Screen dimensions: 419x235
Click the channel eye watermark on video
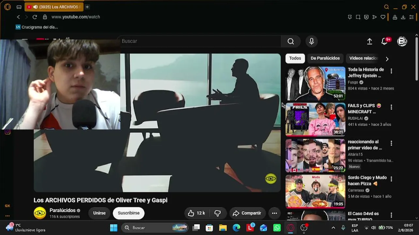tap(271, 179)
